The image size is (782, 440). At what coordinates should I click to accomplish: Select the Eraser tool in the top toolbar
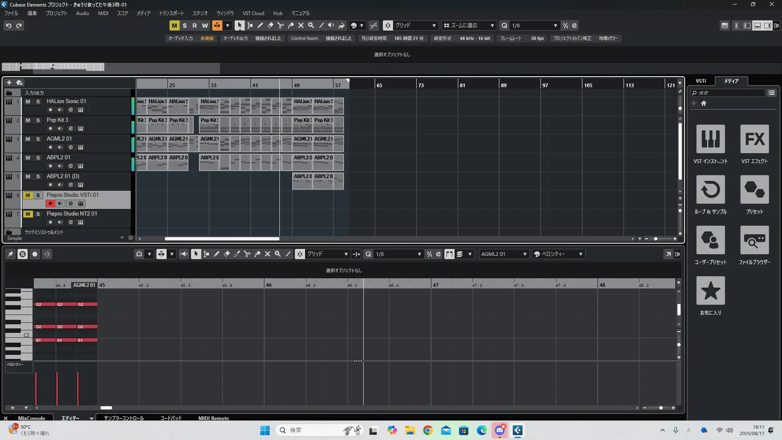(270, 26)
